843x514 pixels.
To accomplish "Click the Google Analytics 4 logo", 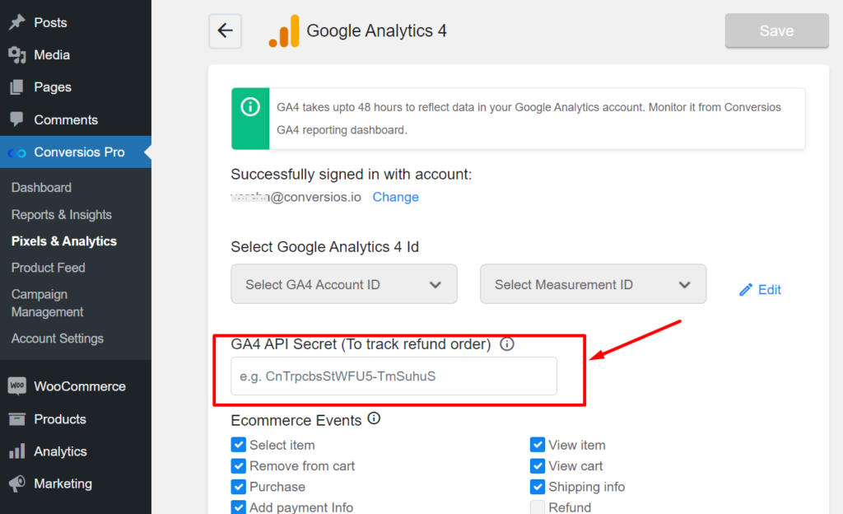I will [x=284, y=31].
